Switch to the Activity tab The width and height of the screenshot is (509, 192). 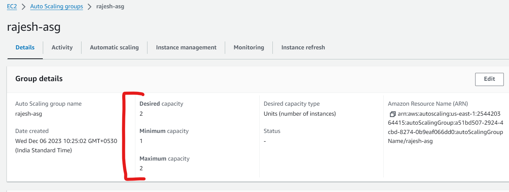tap(62, 48)
